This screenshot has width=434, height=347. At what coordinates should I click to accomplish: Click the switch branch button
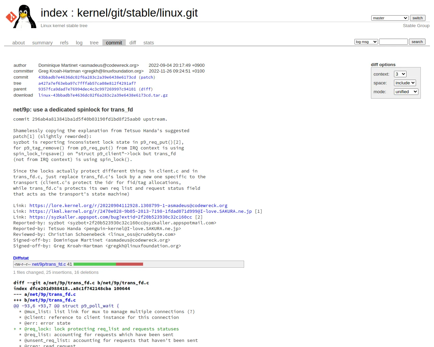pyautogui.click(x=417, y=18)
